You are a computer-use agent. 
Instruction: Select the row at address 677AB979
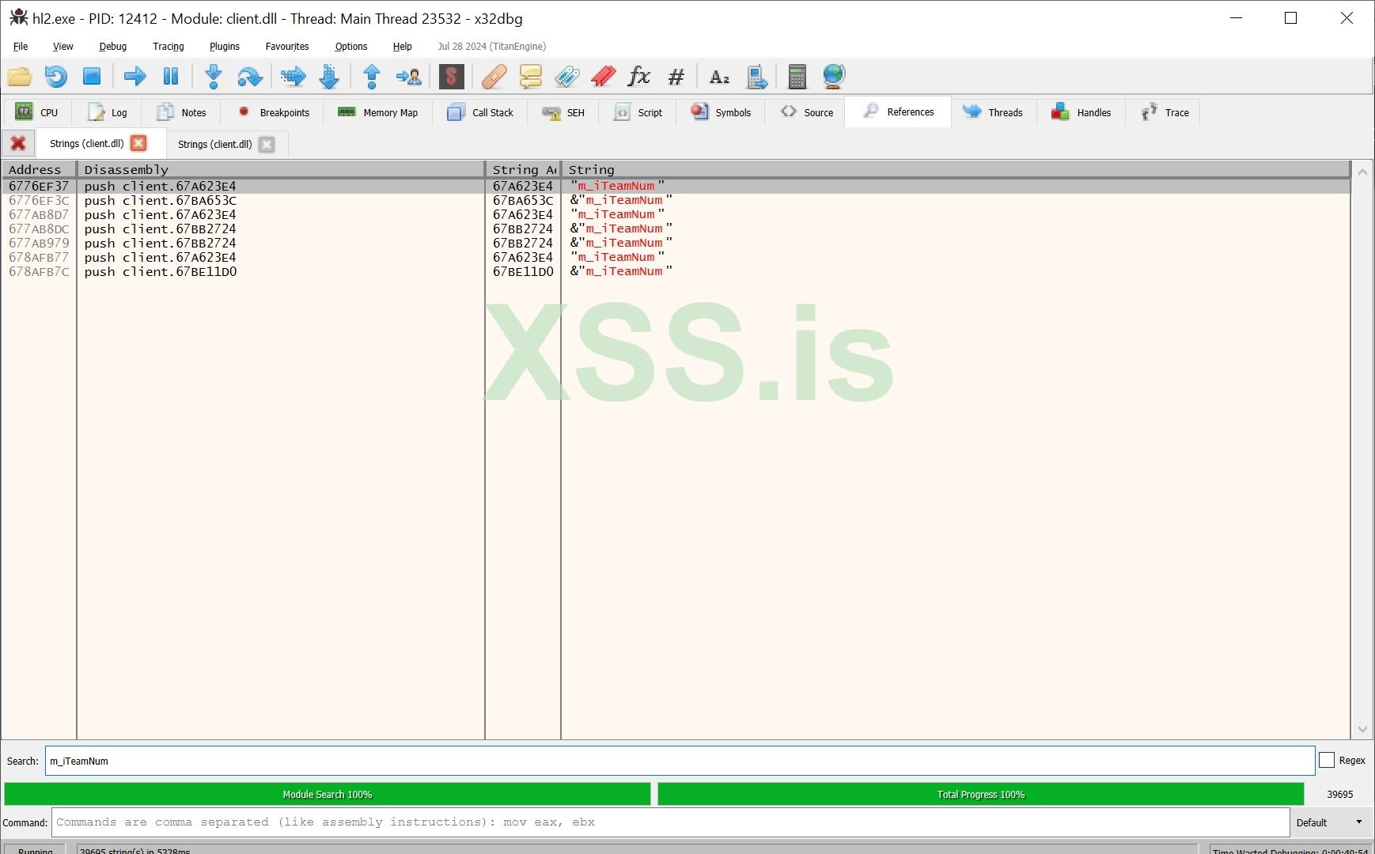pos(676,243)
